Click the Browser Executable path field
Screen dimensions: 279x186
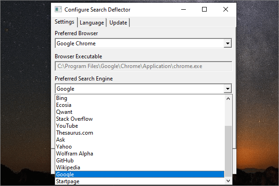[x=143, y=66]
